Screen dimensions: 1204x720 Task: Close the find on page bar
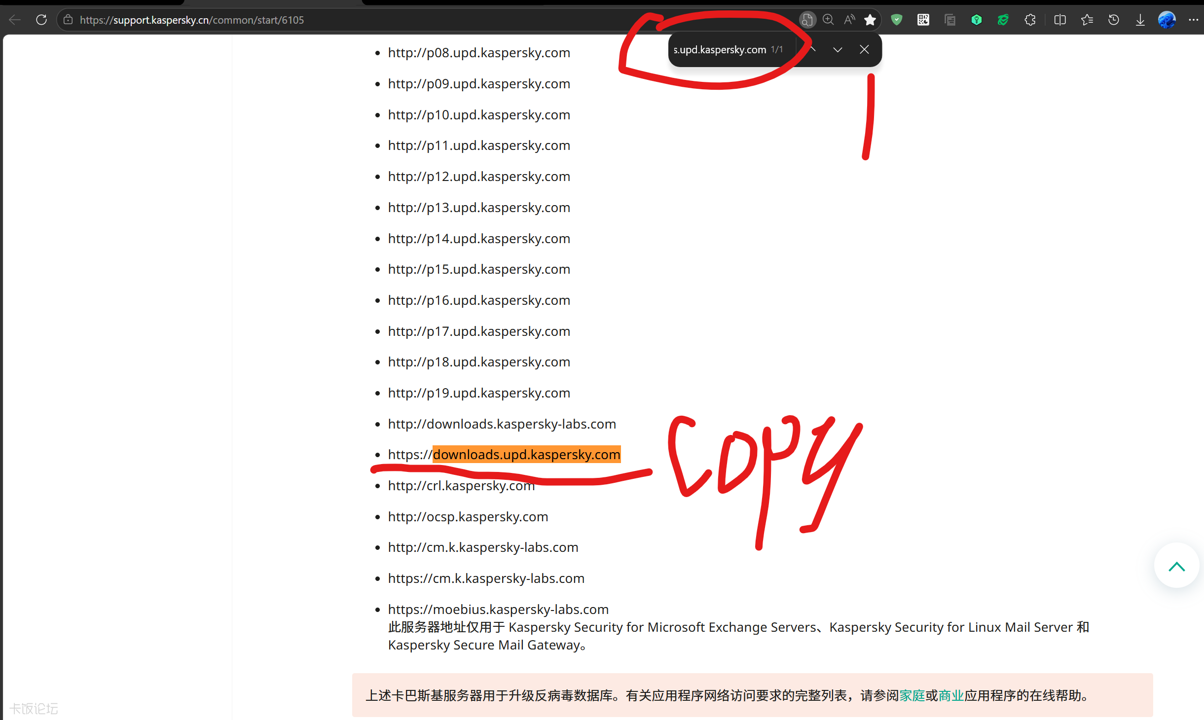pos(864,50)
